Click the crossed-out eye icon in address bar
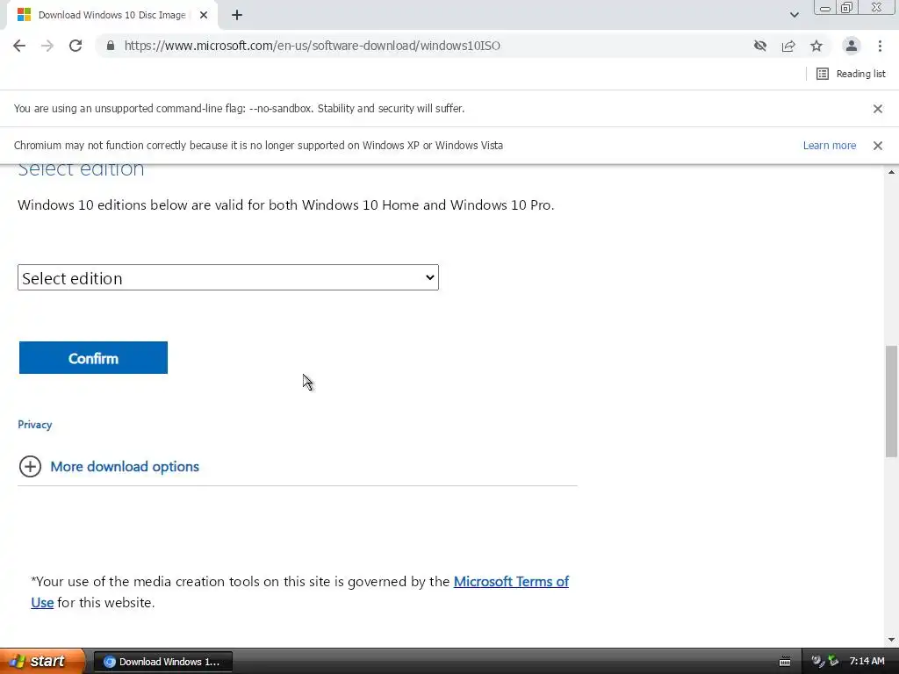 [760, 46]
